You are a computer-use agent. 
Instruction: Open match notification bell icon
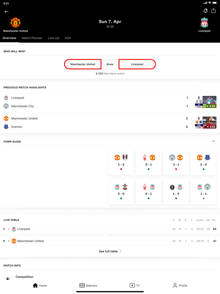pyautogui.click(x=205, y=11)
